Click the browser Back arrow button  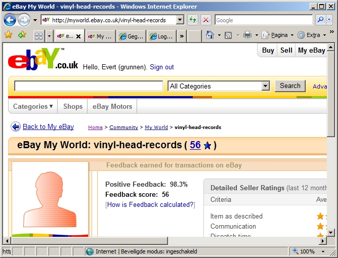click(10, 20)
